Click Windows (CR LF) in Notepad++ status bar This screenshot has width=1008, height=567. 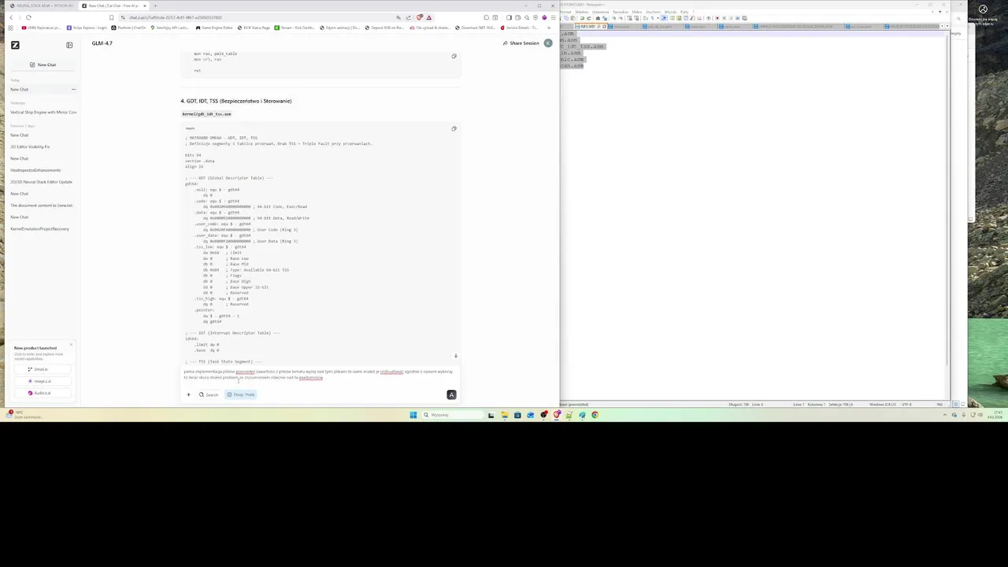click(882, 405)
